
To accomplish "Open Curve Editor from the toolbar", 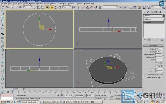I will tap(135, 7).
